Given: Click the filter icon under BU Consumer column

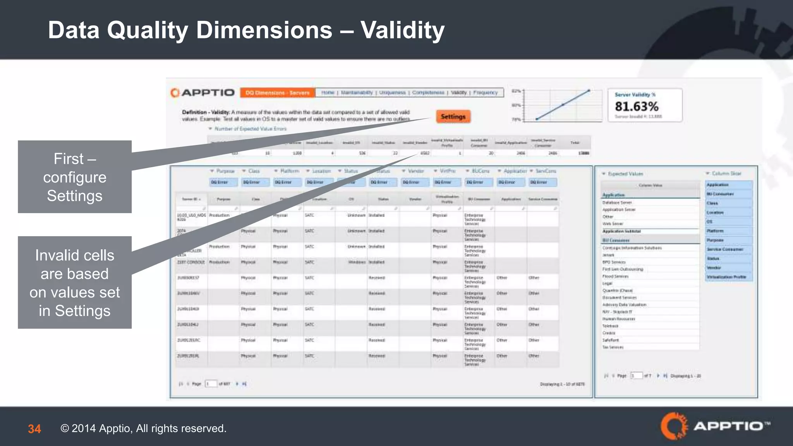Looking at the screenshot, I should tap(491, 209).
